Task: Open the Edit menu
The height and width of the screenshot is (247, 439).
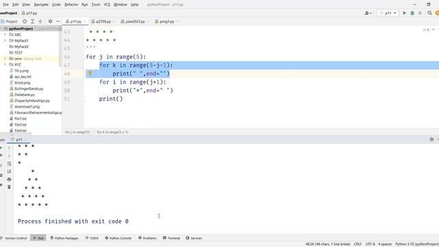Action: pyautogui.click(x=15, y=5)
